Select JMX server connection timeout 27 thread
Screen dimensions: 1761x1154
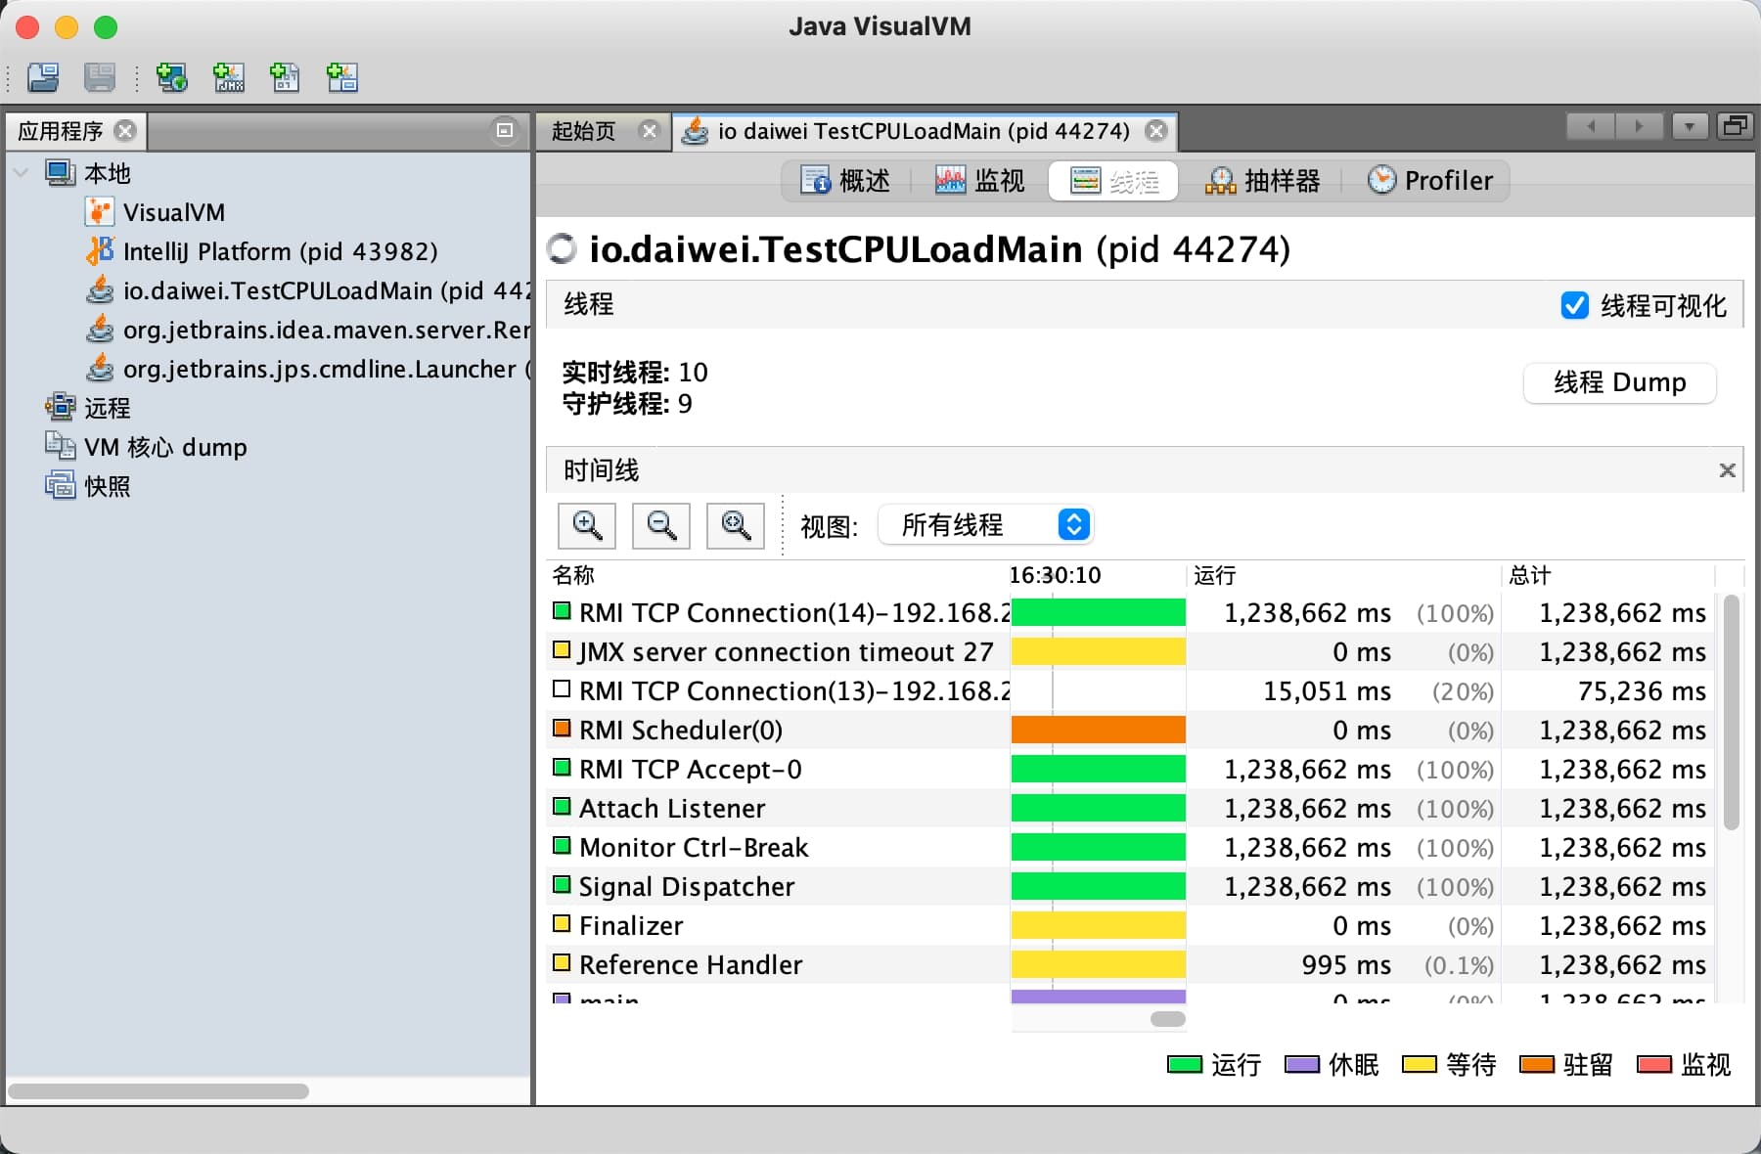pyautogui.click(x=1130, y=652)
